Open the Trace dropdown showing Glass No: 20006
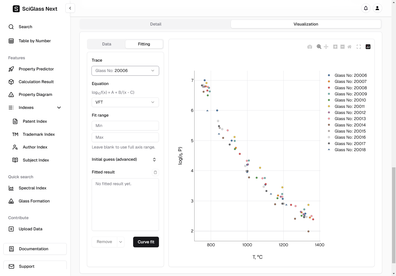This screenshot has height=276, width=396. pyautogui.click(x=125, y=71)
